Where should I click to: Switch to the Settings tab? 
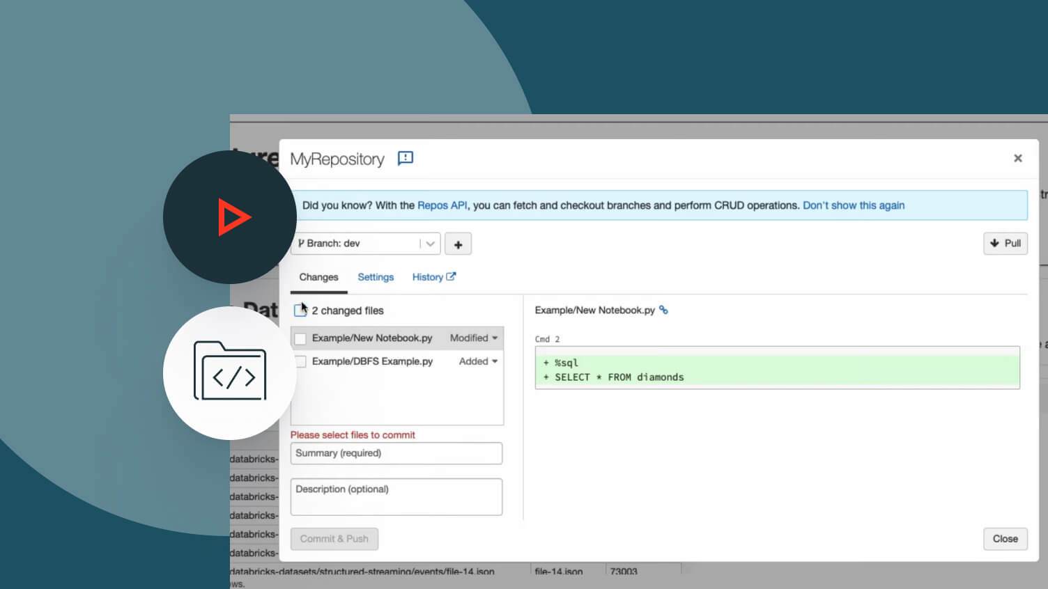(376, 277)
